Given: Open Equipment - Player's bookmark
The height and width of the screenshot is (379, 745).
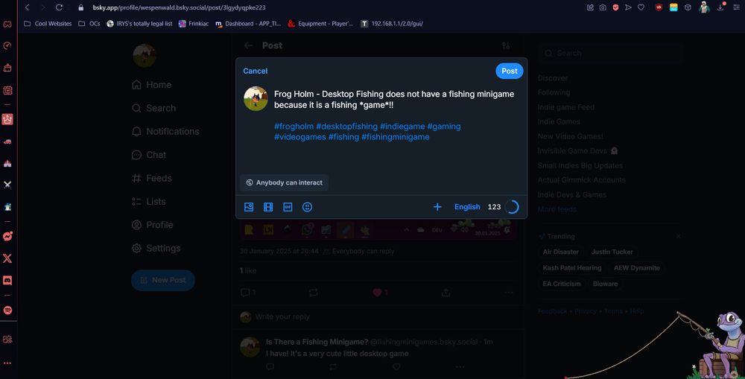Looking at the screenshot, I should tap(320, 23).
